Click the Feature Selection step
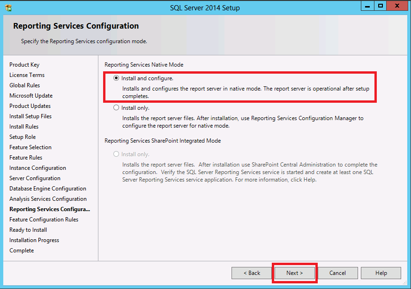411x289 pixels. point(30,147)
